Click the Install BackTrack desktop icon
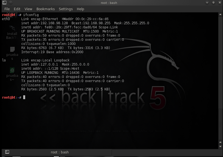Viewport: 223px width, 157px height. (12, 32)
